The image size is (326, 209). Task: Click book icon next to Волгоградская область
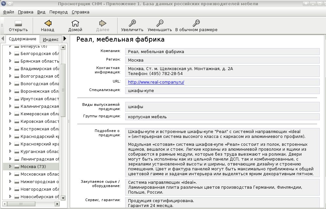(x=17, y=76)
